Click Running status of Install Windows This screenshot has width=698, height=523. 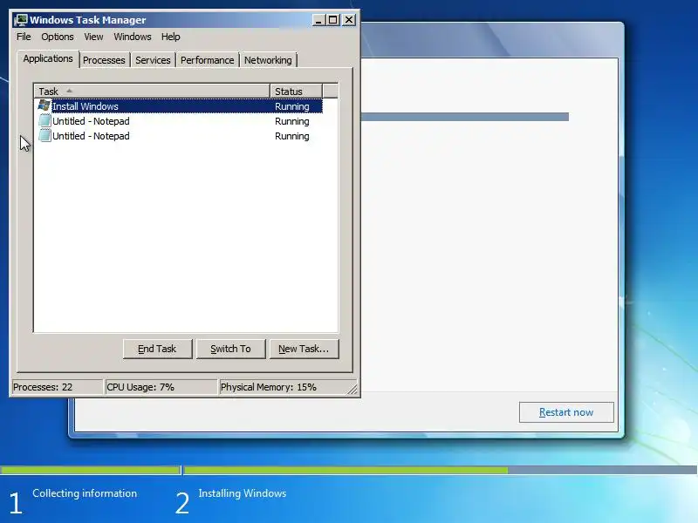pyautogui.click(x=292, y=106)
